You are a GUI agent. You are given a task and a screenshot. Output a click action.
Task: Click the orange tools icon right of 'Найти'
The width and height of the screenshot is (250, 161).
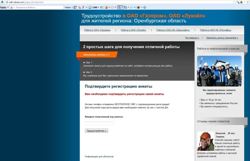click(x=79, y=7)
